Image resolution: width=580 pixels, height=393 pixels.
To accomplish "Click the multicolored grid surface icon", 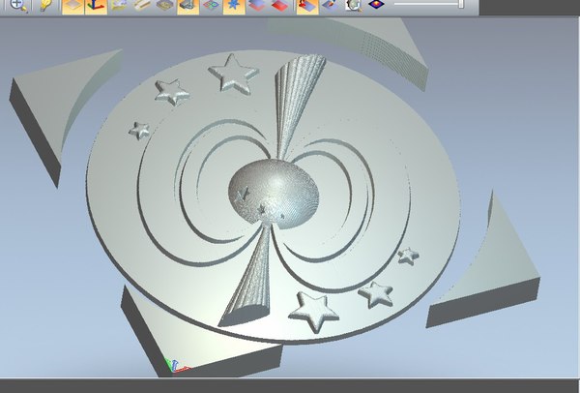I will [x=212, y=6].
